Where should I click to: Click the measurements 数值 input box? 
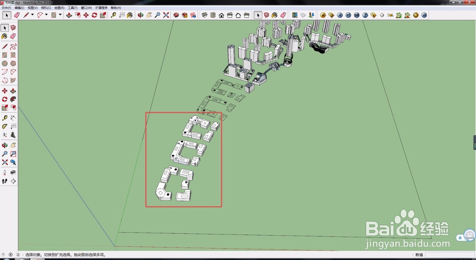point(449,255)
